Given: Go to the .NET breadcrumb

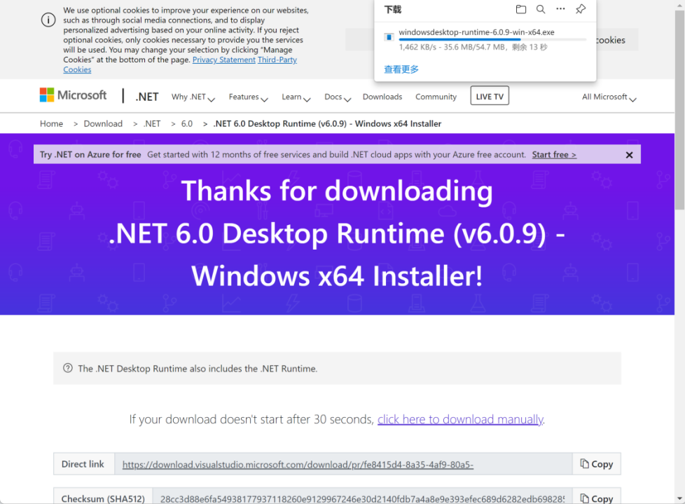Looking at the screenshot, I should point(152,123).
